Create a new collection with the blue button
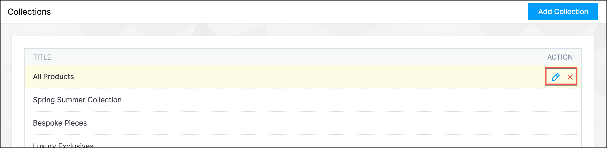 [563, 12]
